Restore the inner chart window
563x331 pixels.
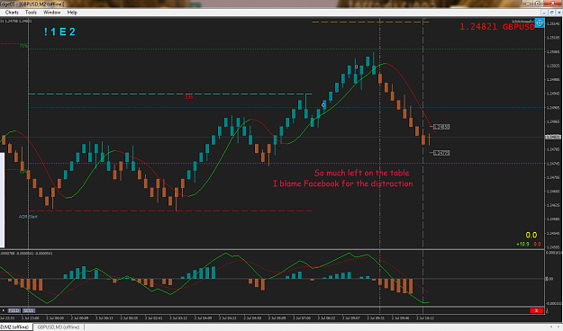point(551,13)
